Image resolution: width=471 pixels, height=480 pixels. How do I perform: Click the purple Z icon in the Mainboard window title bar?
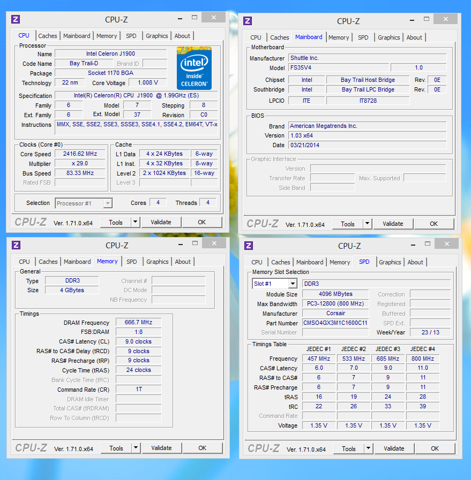[248, 21]
